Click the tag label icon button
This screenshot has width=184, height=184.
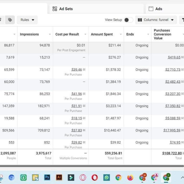pos(10,20)
